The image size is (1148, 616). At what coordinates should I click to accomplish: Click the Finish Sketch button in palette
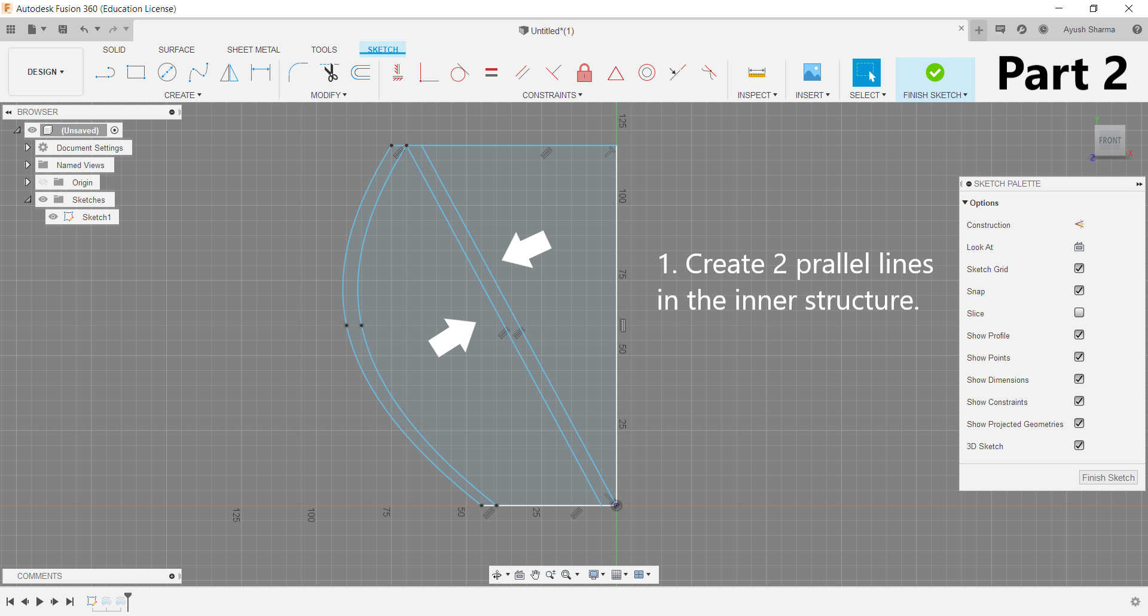click(x=1108, y=477)
